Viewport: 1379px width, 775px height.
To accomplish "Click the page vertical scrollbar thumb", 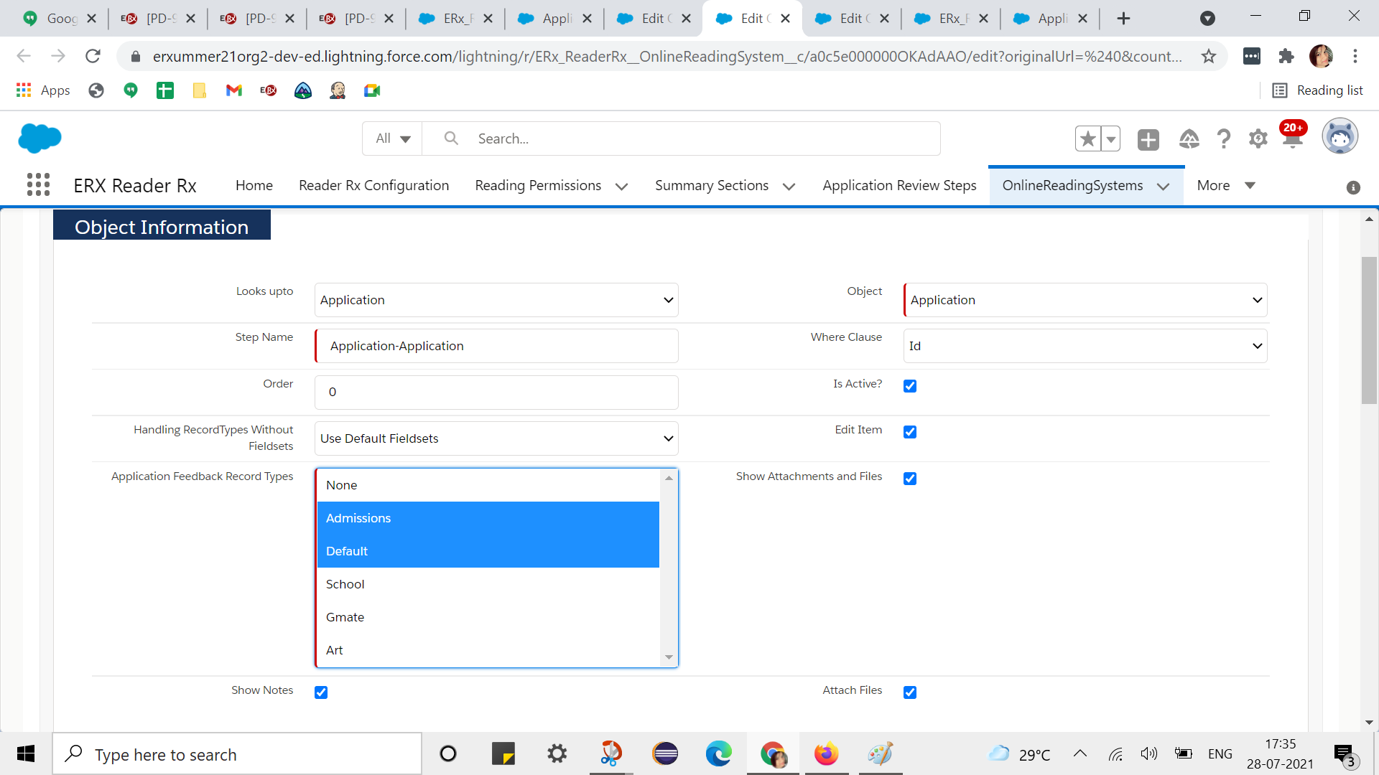I will (1369, 330).
